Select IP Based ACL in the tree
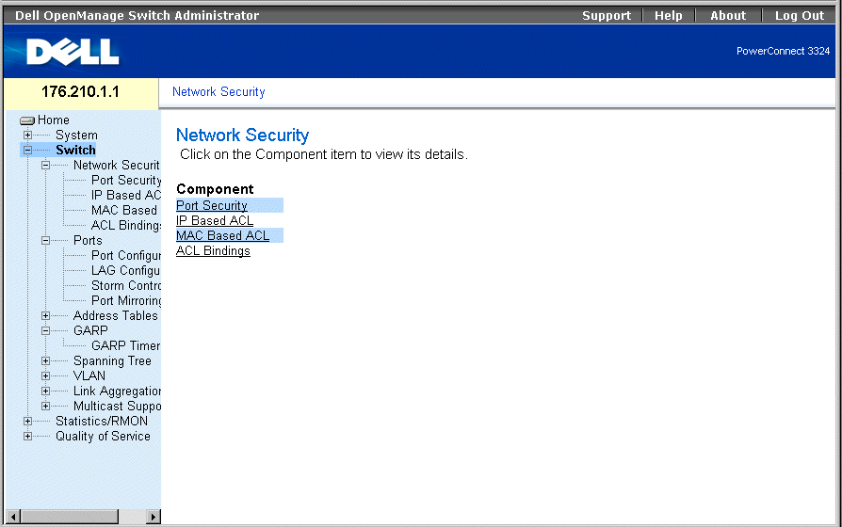The height and width of the screenshot is (527, 842). tap(125, 195)
